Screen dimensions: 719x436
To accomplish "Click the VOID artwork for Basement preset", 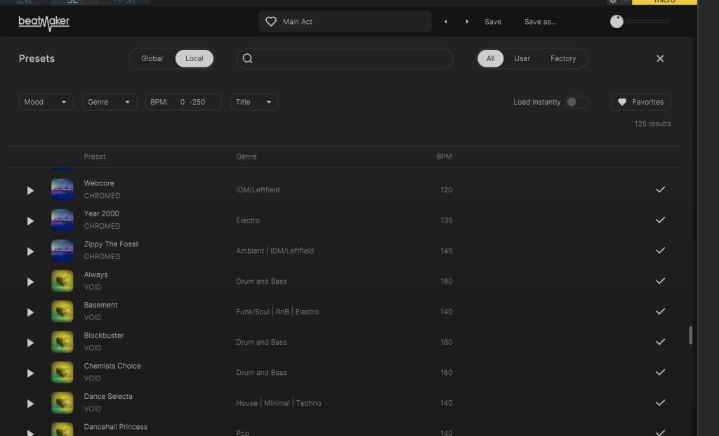I will point(62,312).
